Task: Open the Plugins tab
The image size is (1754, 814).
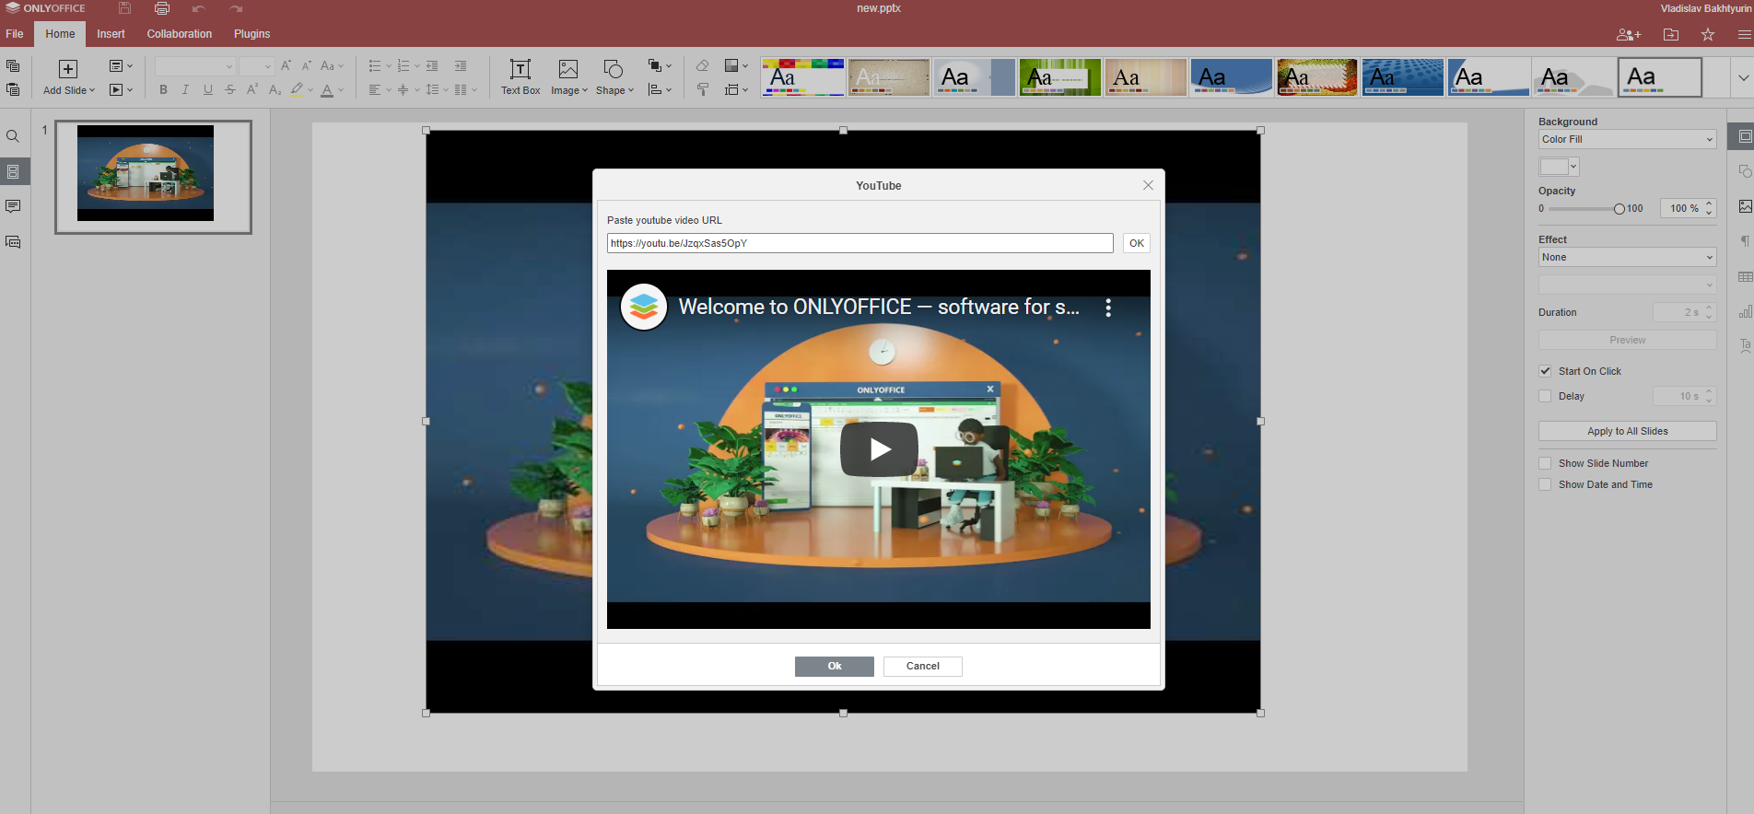Action: pyautogui.click(x=251, y=34)
